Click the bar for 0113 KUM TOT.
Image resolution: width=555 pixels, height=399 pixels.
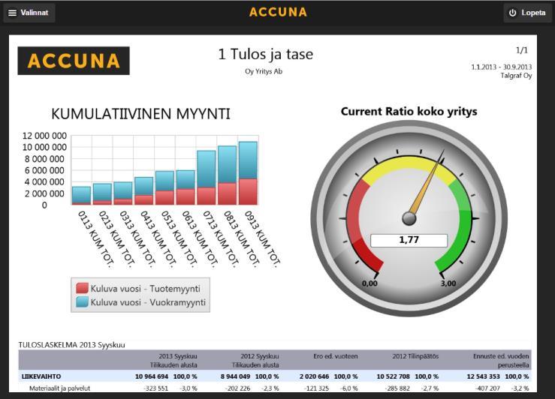pos(81,196)
